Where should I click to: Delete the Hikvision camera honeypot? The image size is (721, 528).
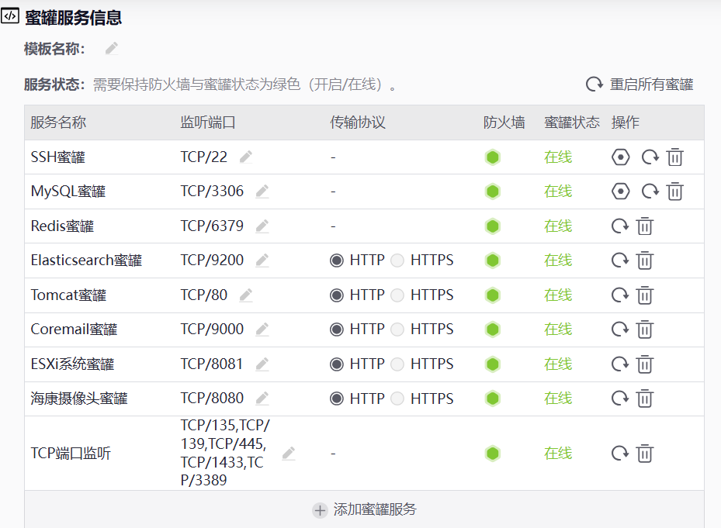point(645,399)
